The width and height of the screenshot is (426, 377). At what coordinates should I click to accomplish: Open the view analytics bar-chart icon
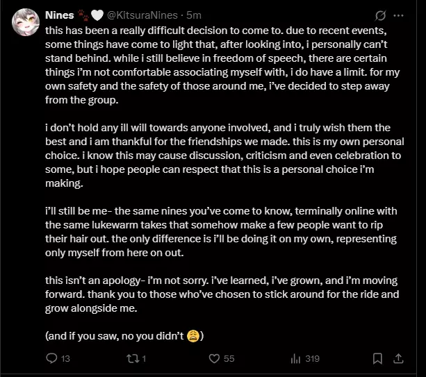point(295,358)
